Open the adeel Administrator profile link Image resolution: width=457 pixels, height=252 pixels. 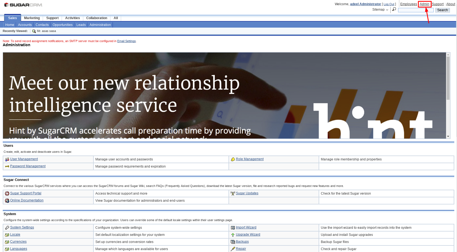point(365,4)
